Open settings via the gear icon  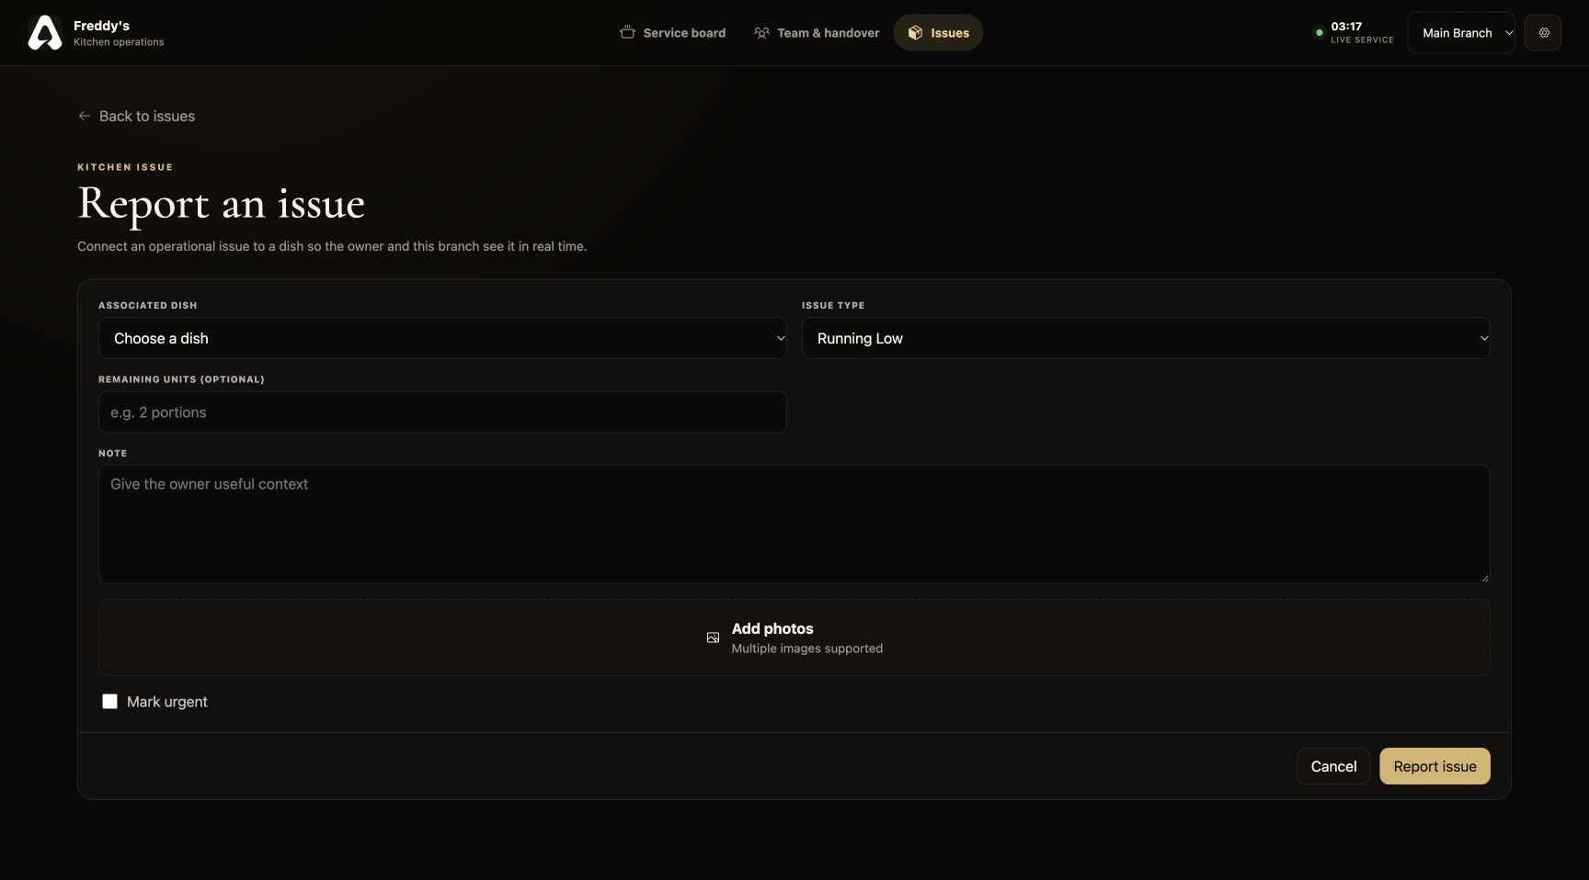click(1543, 33)
